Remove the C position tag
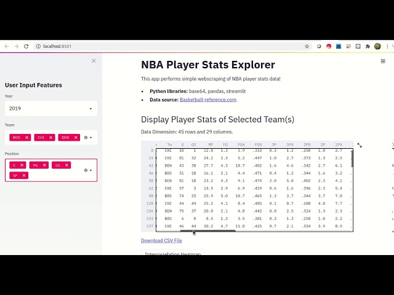Screen dimensions: 394x295 22,165
